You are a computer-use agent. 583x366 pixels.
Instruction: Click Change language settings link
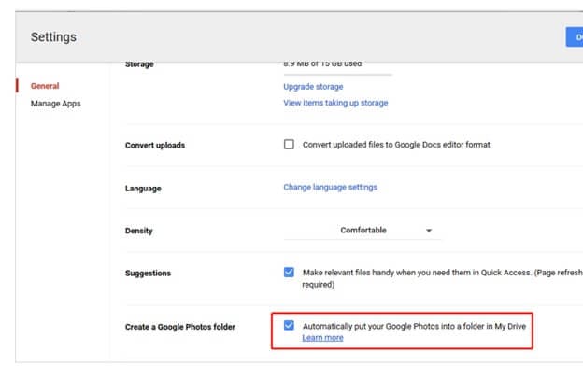tap(330, 187)
